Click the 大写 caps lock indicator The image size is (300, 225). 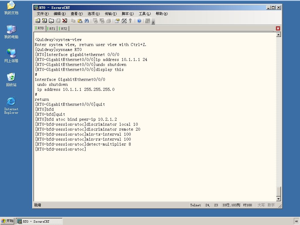coord(261,205)
